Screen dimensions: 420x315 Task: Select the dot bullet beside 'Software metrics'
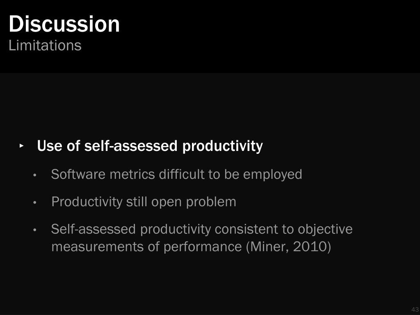tap(34, 176)
